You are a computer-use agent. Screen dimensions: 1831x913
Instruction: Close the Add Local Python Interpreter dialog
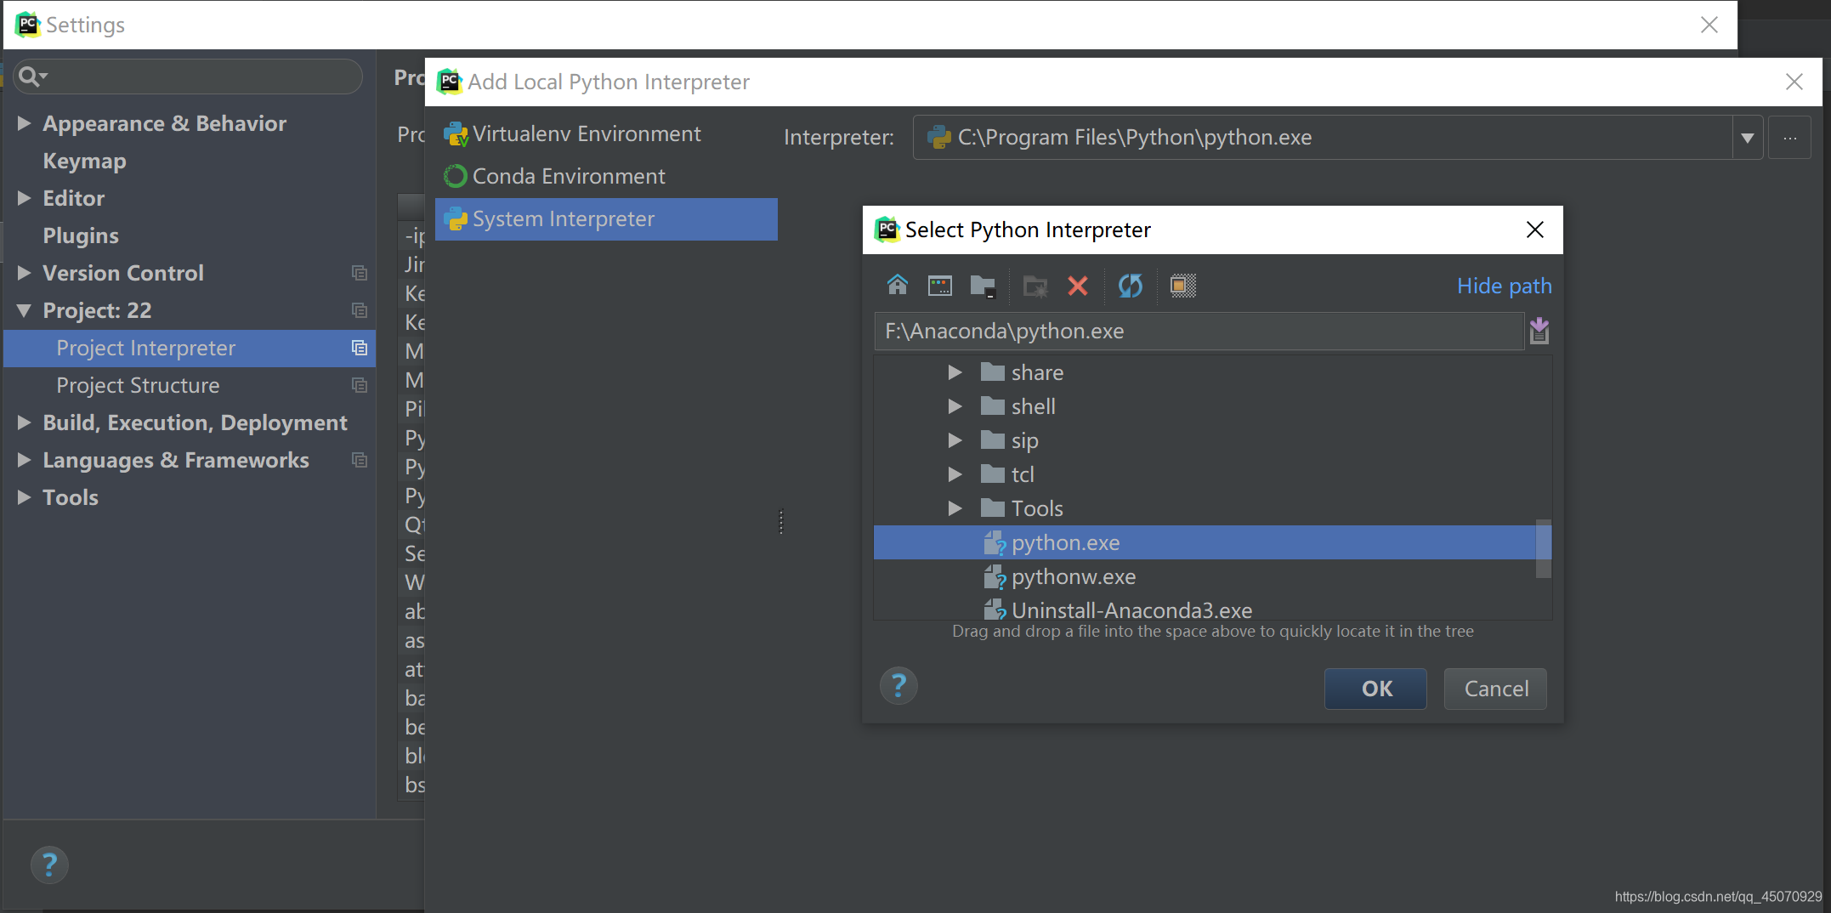tap(1794, 82)
